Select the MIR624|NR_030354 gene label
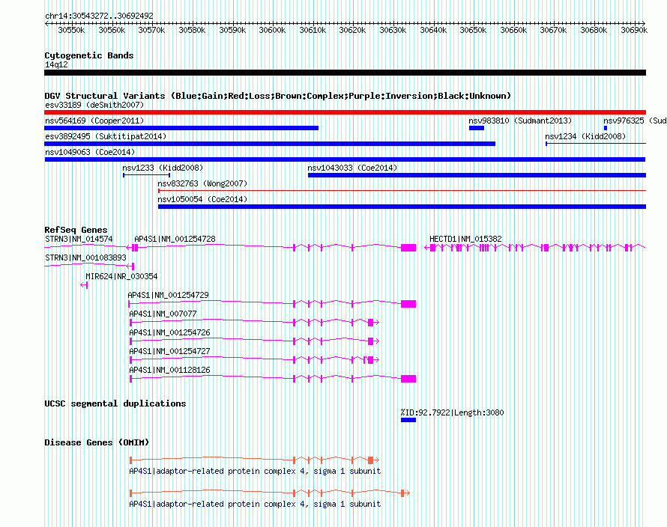Screen dimensions: 667x527 click(121, 276)
